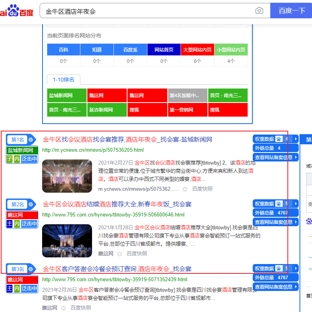Click Baidu paw icon in first 权重数据
This screenshot has height=312, width=312.
coord(279,139)
